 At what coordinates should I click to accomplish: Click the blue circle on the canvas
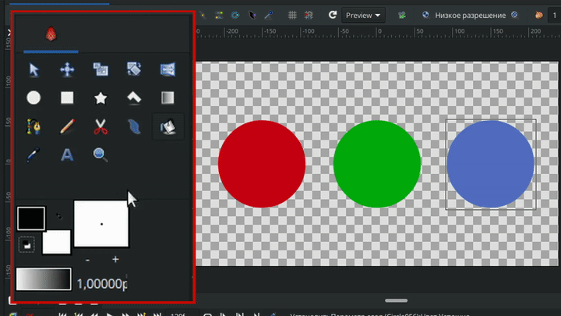click(490, 164)
